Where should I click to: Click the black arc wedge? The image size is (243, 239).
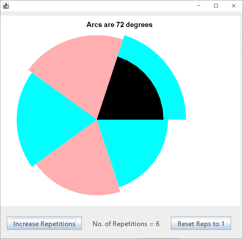click(132, 93)
